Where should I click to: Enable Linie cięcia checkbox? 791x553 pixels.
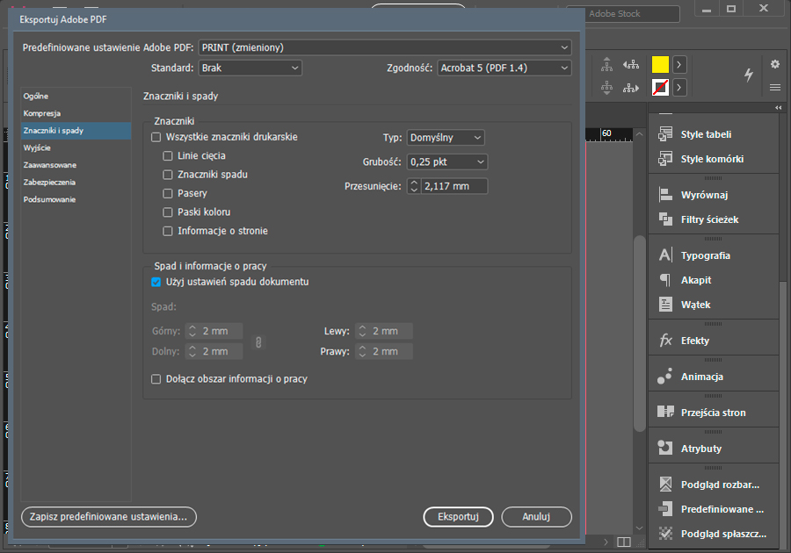coord(168,155)
